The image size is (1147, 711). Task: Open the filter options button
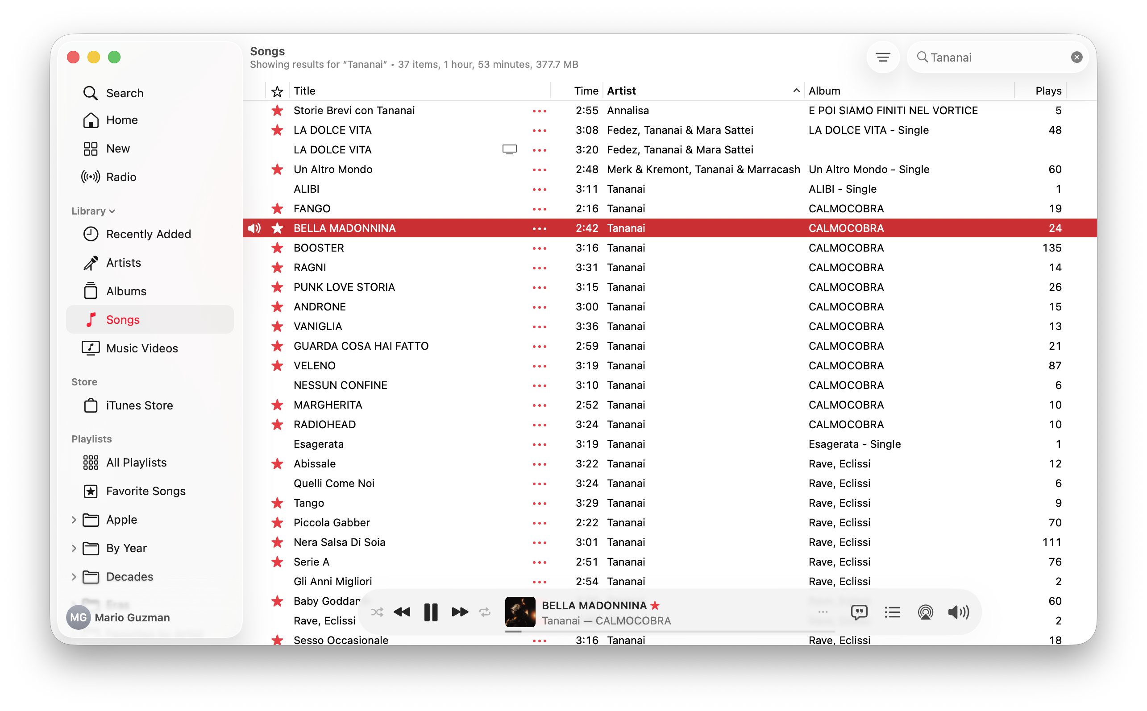coord(883,58)
